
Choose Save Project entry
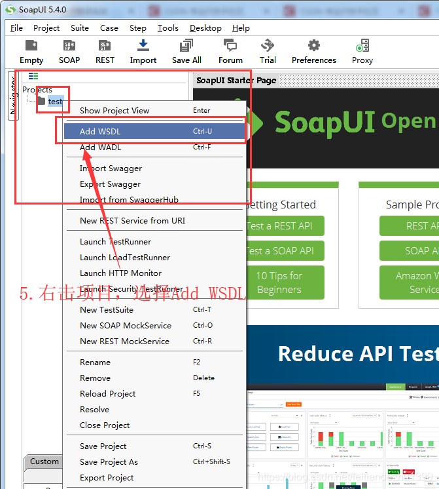(154, 446)
